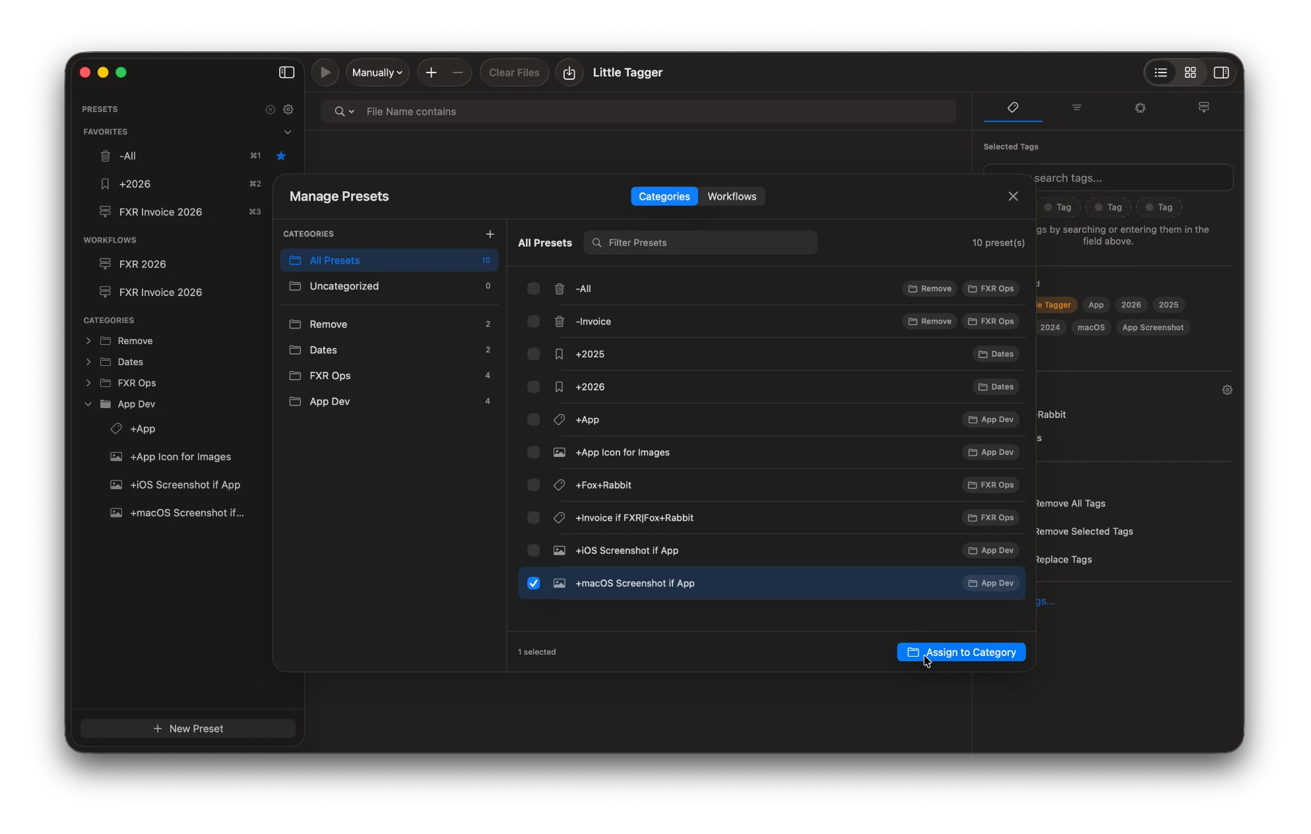Select +App Icon for Images in sidebar
The height and width of the screenshot is (834, 1311).
179,457
